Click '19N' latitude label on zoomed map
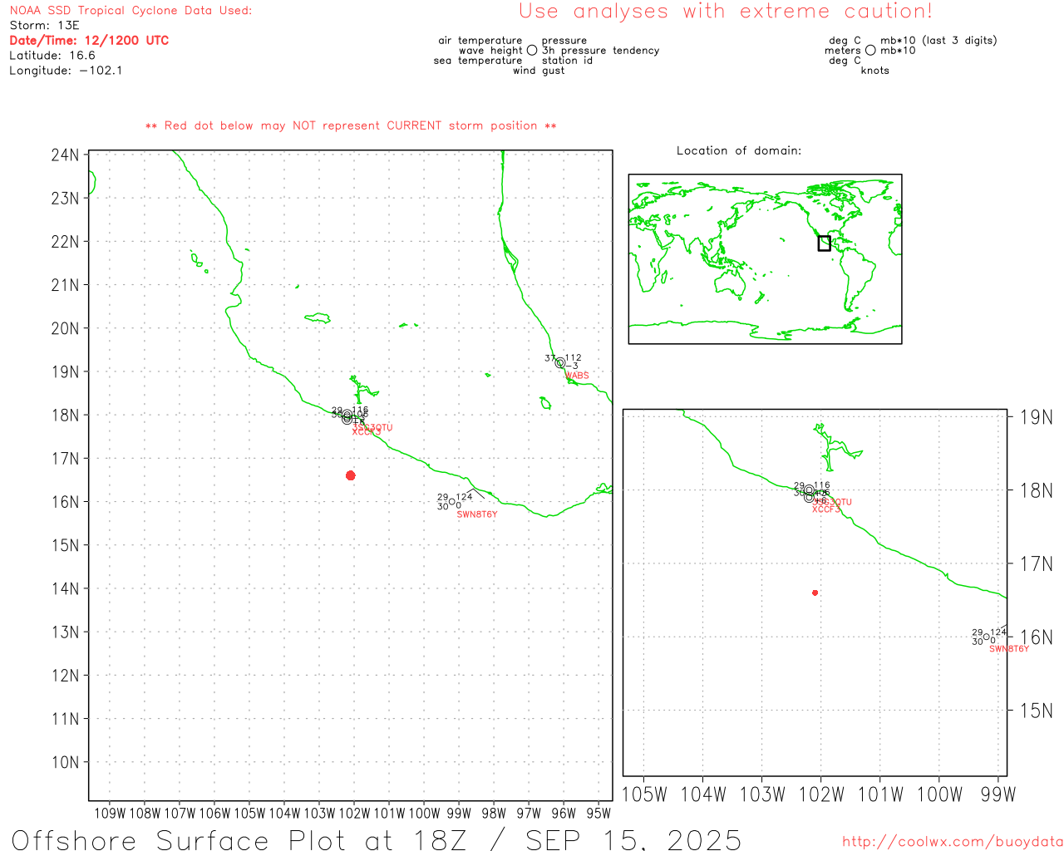The height and width of the screenshot is (851, 1064). tap(1037, 417)
